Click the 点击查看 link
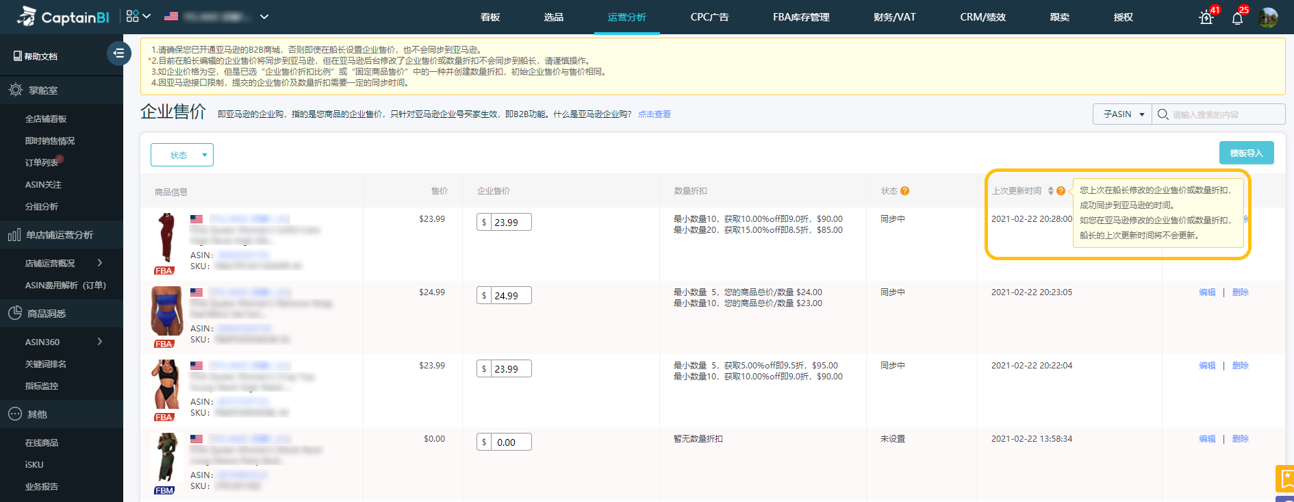This screenshot has height=502, width=1294. 655,114
